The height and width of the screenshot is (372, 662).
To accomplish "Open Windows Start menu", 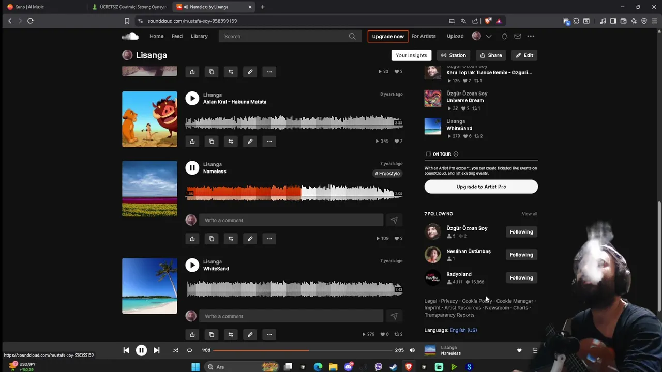I will tap(195, 367).
